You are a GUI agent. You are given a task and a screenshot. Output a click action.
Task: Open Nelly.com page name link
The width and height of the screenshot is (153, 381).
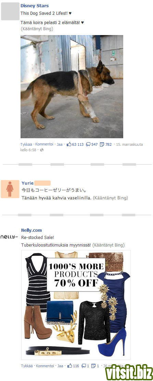31,230
